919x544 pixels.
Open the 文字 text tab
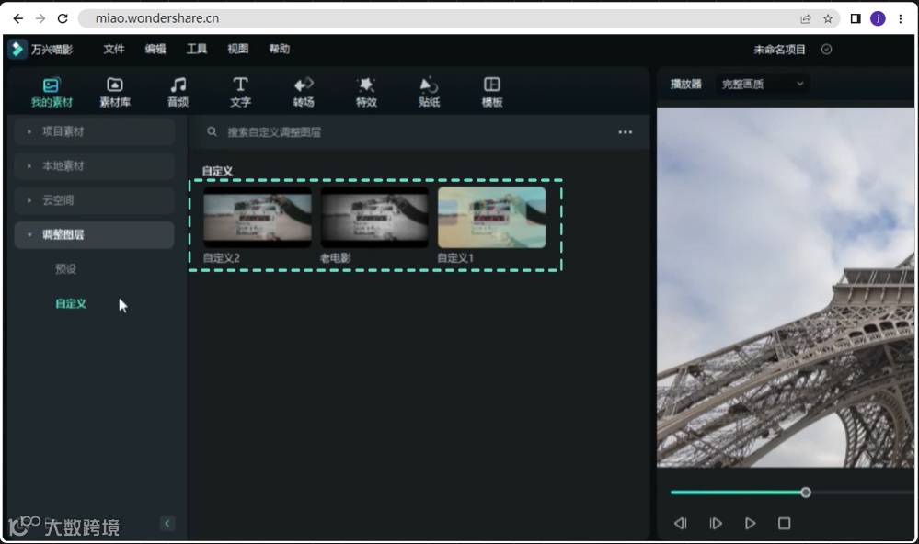(240, 93)
